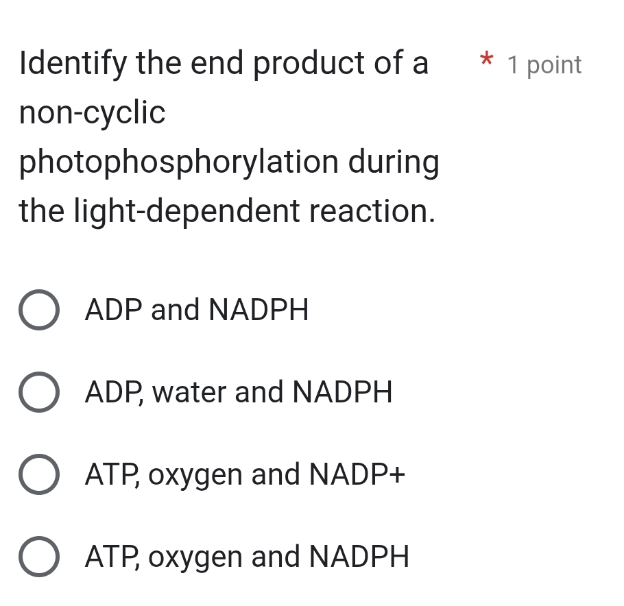Choose the 'ADP, water and NADPH' option
The height and width of the screenshot is (606, 624).
(39, 393)
